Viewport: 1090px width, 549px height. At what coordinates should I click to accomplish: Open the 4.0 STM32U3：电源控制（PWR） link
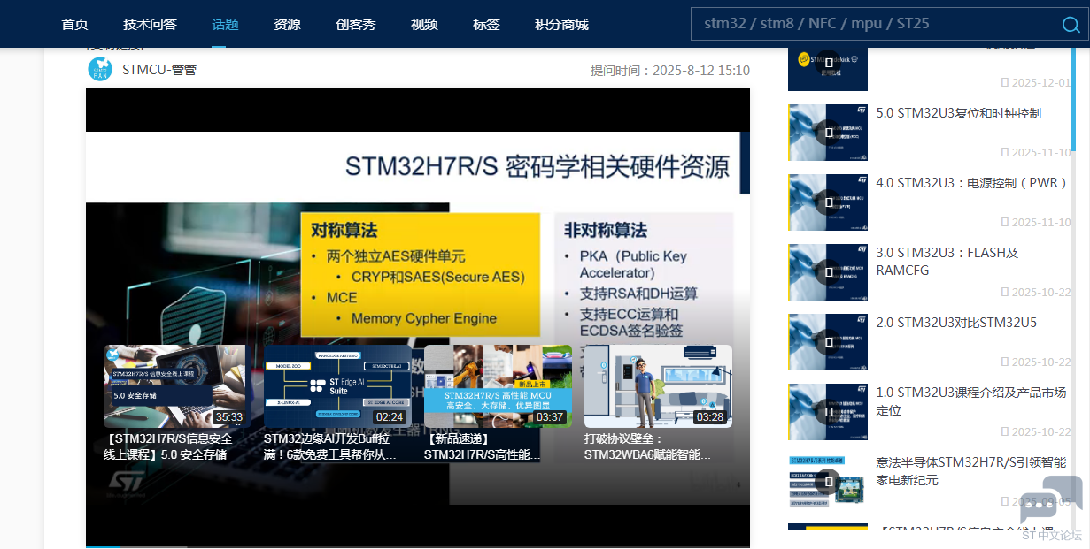click(972, 183)
